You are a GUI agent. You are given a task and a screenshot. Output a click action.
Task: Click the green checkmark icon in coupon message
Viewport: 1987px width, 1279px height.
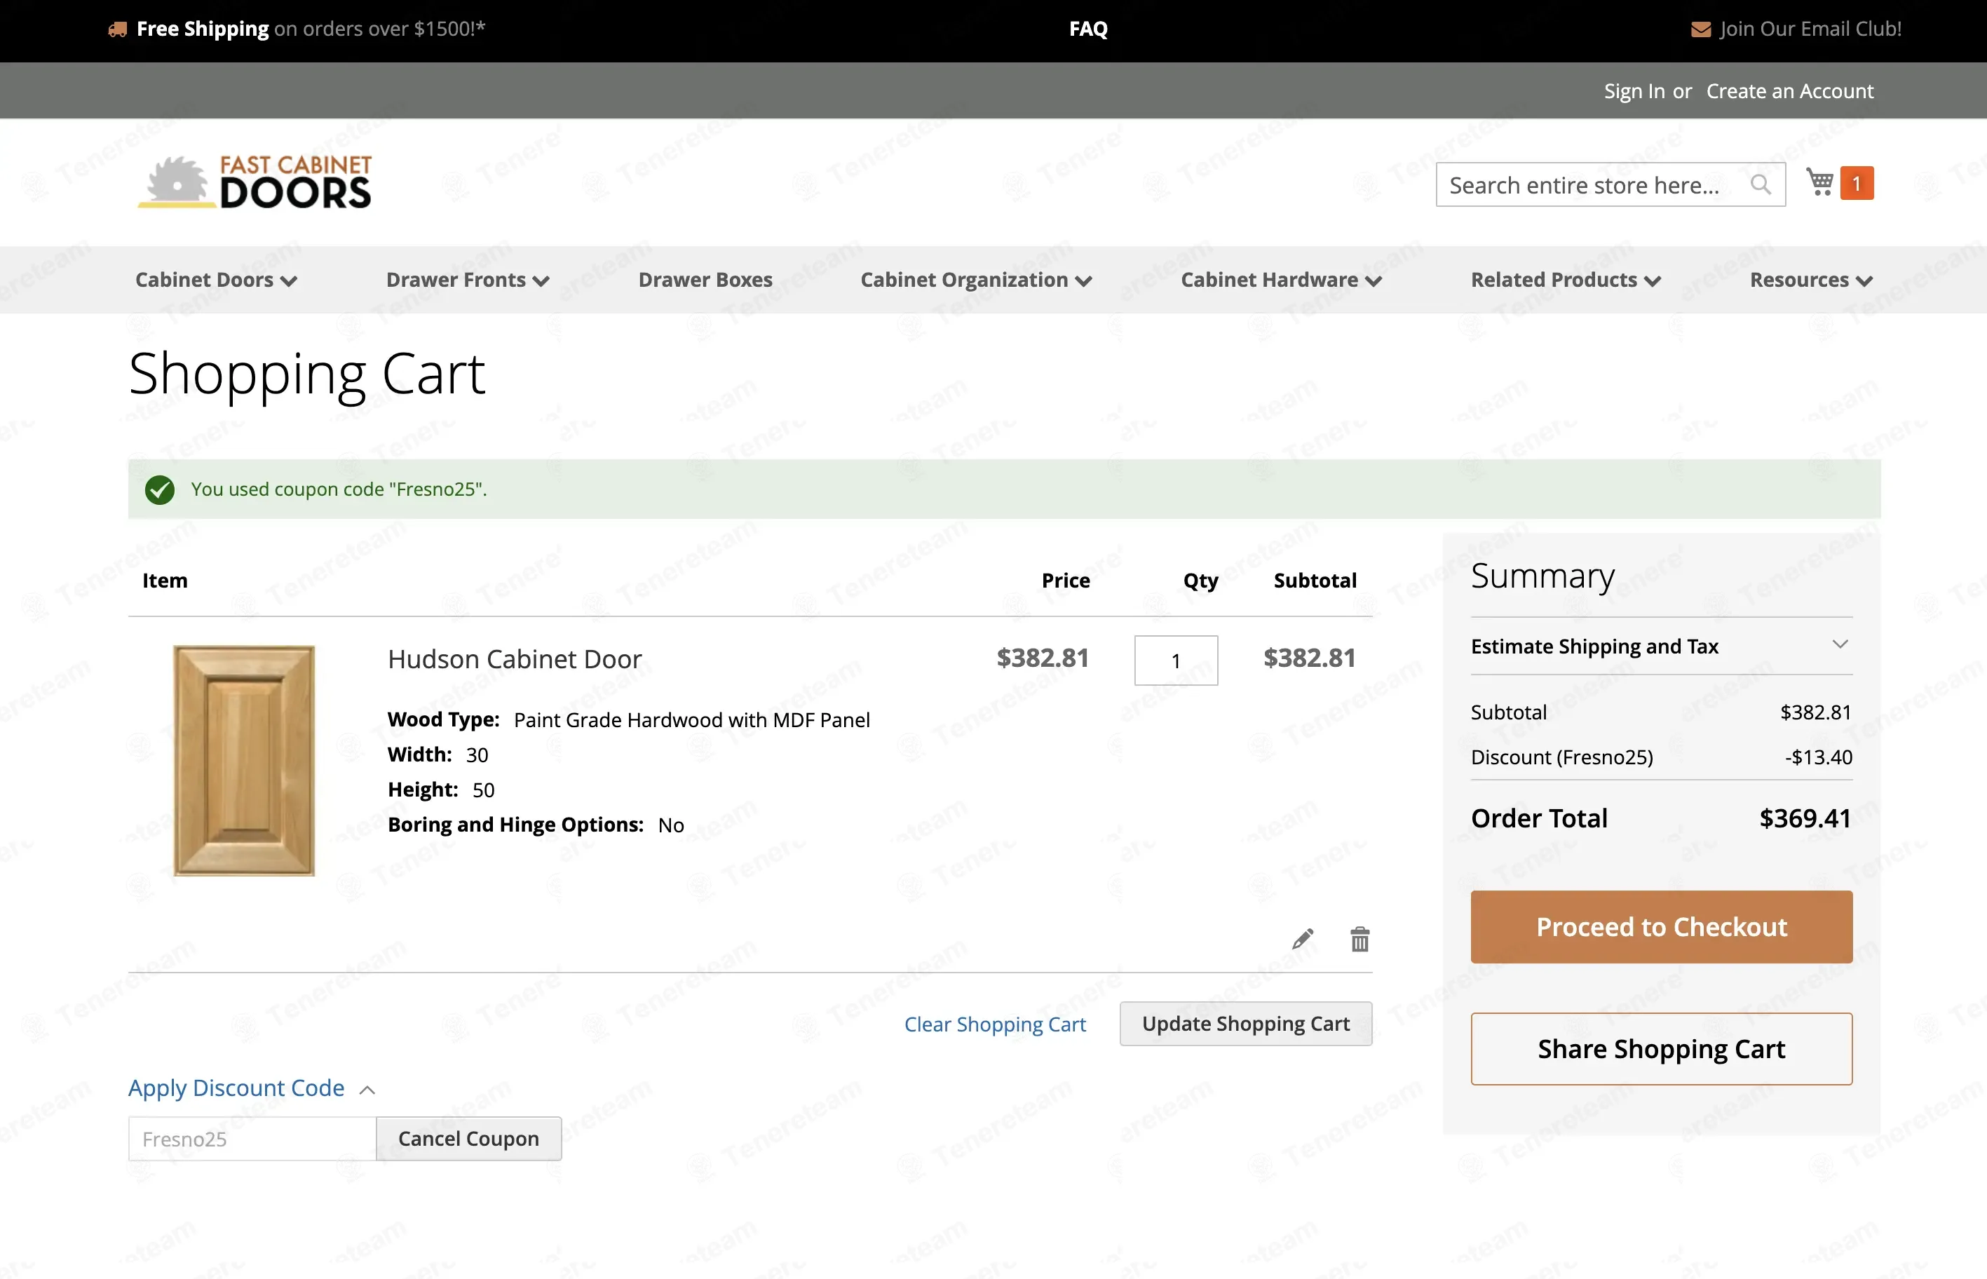click(159, 490)
